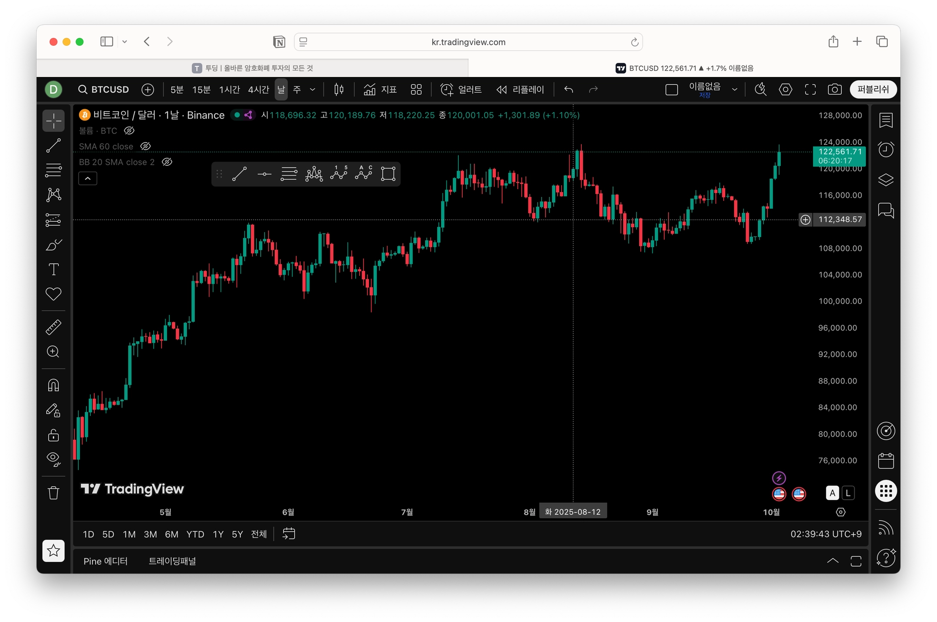Click the magnet snap mode icon
Viewport: 937px width, 622px height.
pyautogui.click(x=53, y=386)
